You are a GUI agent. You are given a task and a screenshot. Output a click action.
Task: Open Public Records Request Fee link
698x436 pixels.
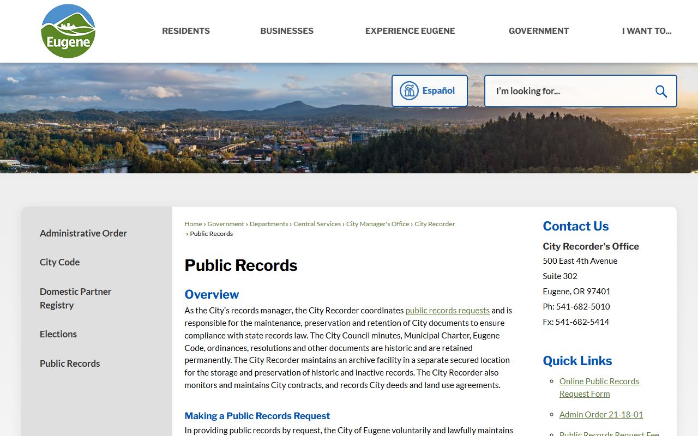pos(609,434)
